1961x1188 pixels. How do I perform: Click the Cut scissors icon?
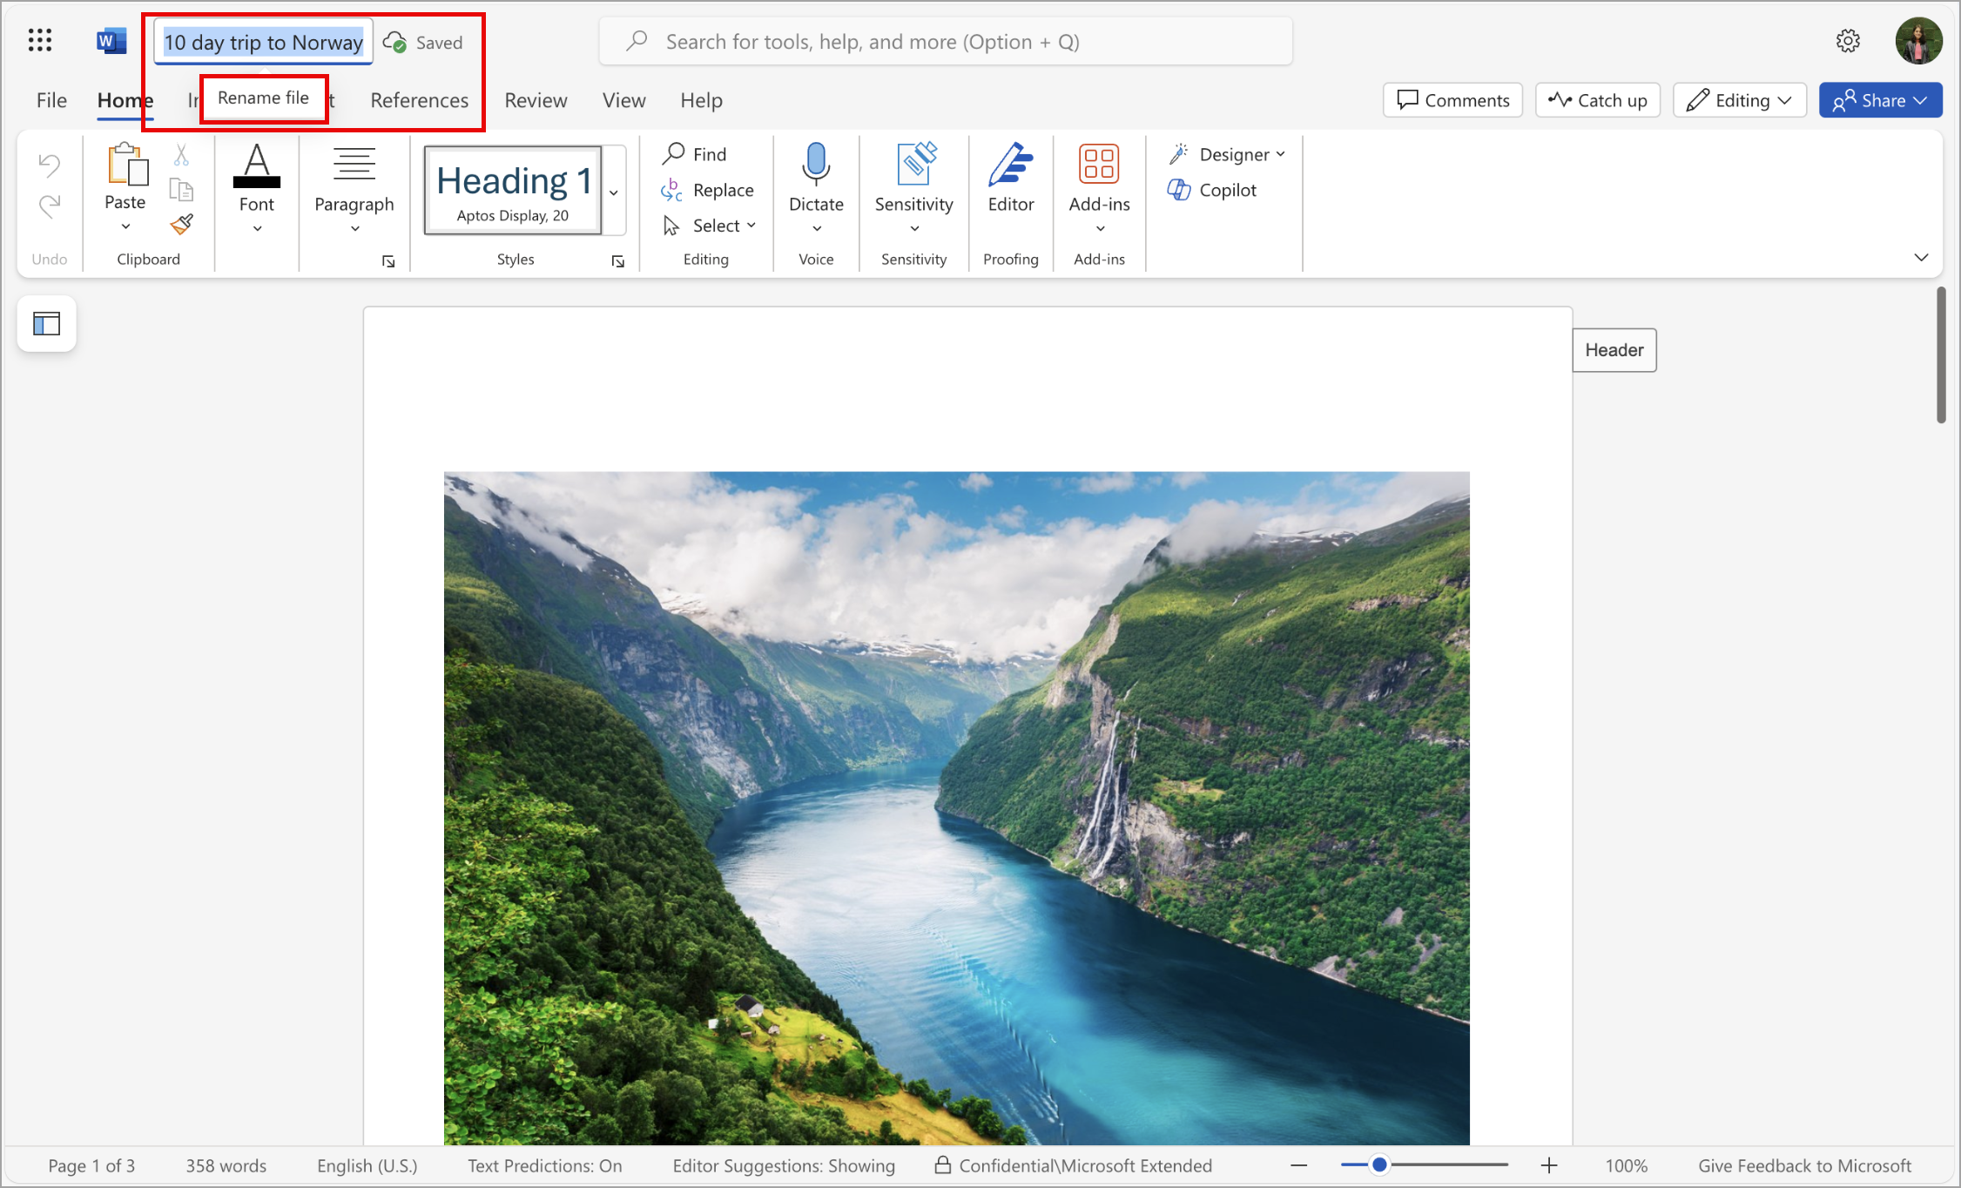click(181, 156)
